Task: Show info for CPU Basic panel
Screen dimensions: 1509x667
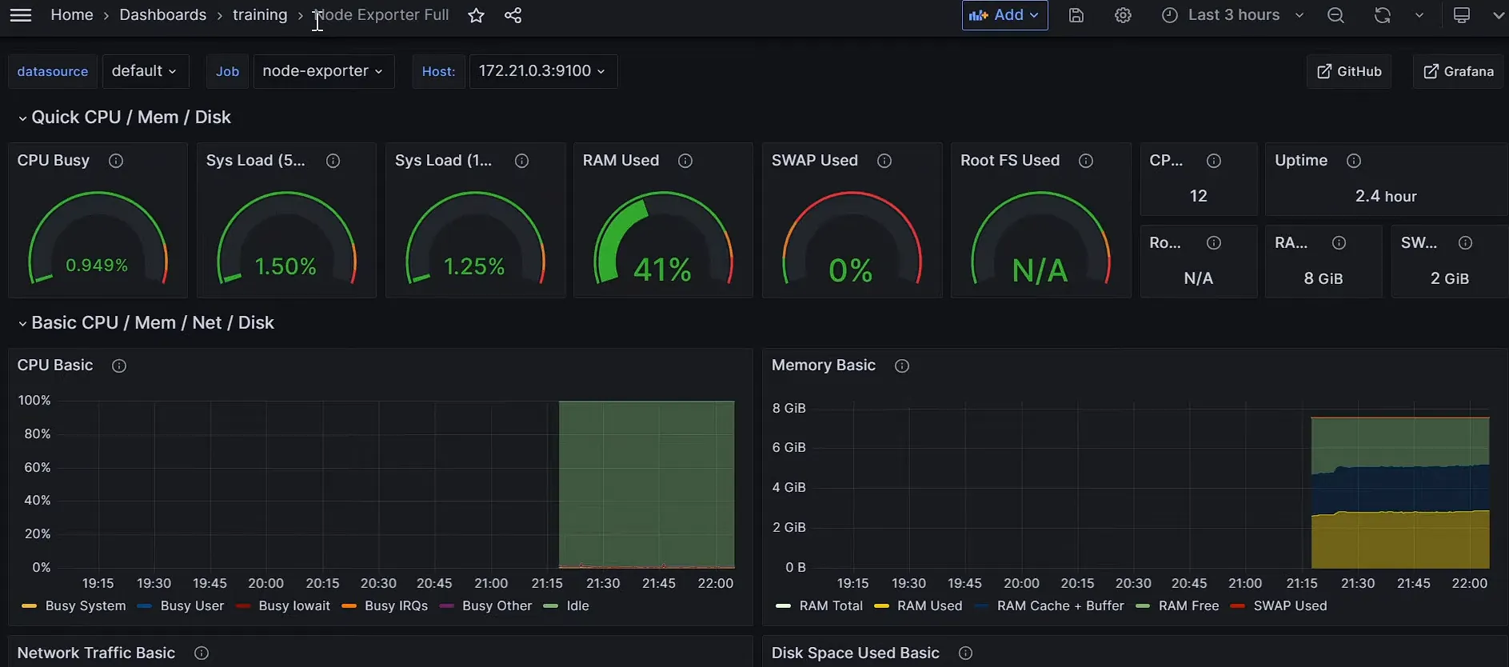Action: (x=119, y=365)
